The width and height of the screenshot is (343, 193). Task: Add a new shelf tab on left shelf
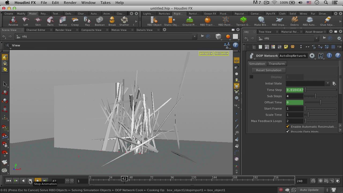tap(132, 14)
